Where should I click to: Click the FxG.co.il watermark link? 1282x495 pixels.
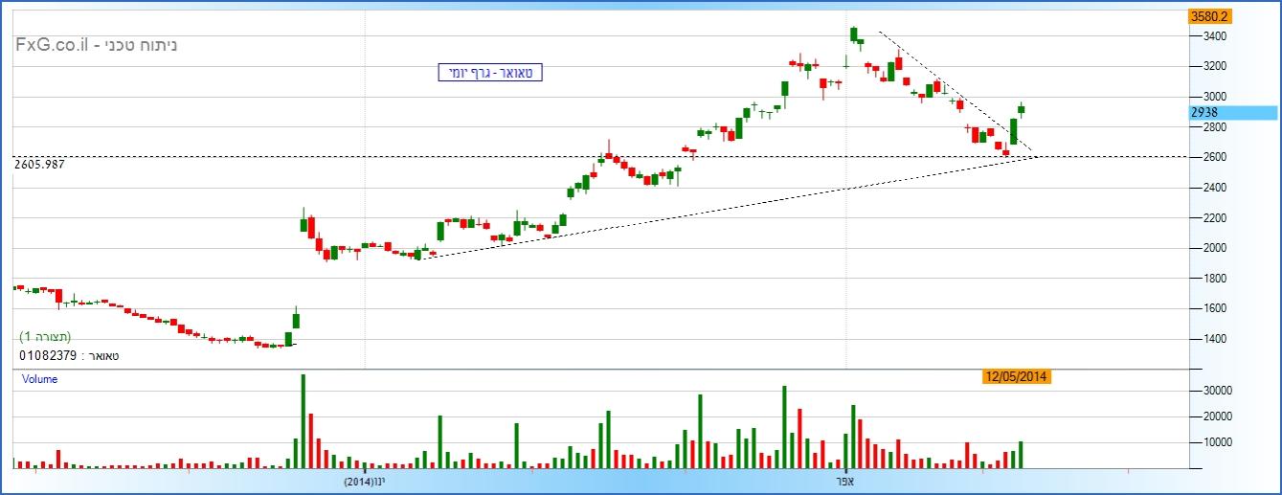(x=54, y=46)
